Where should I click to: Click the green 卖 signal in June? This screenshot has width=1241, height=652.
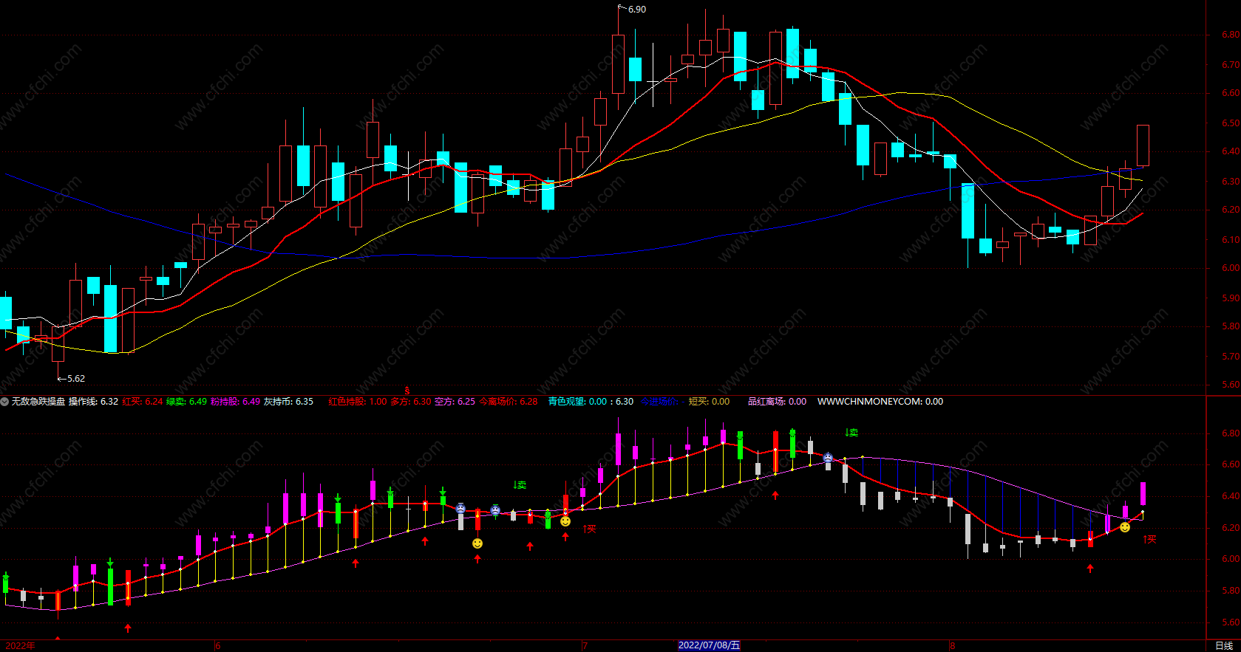point(520,485)
